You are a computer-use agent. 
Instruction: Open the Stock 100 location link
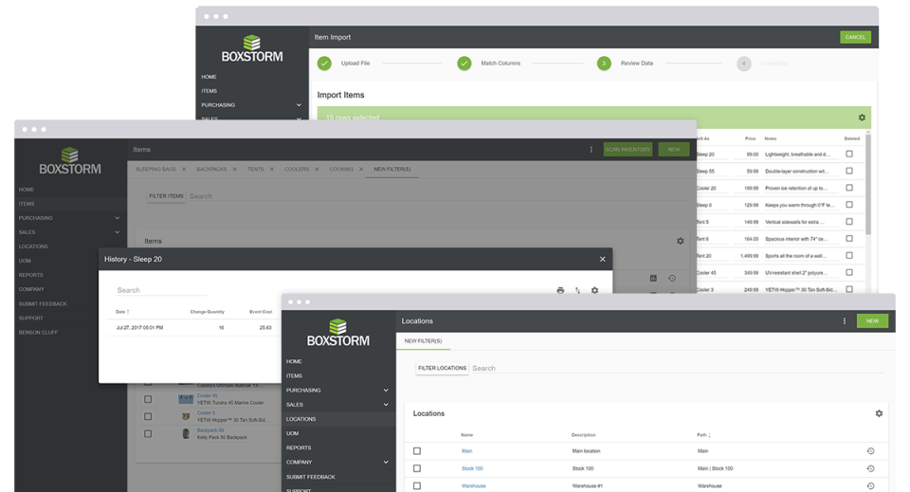pyautogui.click(x=472, y=468)
